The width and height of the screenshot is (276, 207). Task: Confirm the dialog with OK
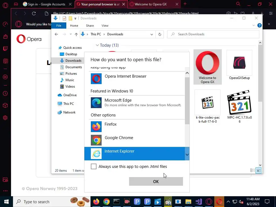156,181
